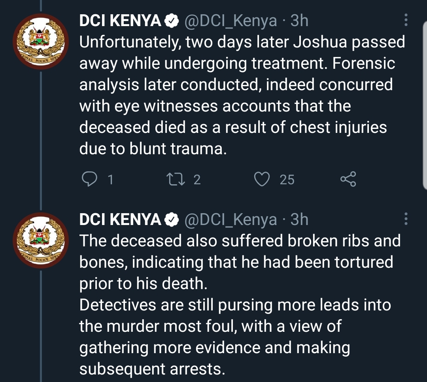
Task: Like the tweet showing 25 likes
Action: tap(262, 180)
